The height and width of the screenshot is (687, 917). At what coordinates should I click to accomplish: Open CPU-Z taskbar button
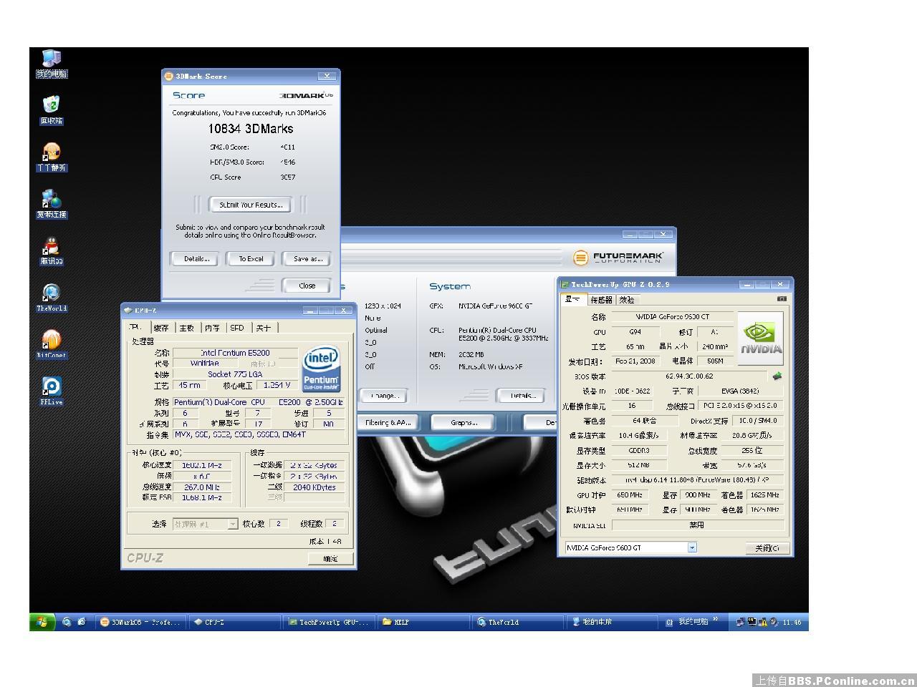(235, 622)
